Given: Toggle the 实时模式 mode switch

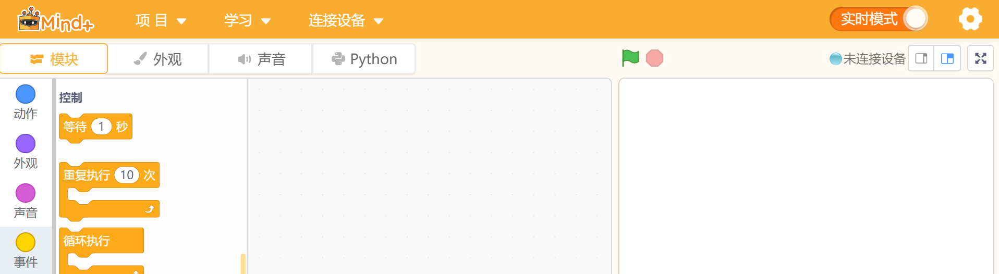Looking at the screenshot, I should pyautogui.click(x=879, y=19).
